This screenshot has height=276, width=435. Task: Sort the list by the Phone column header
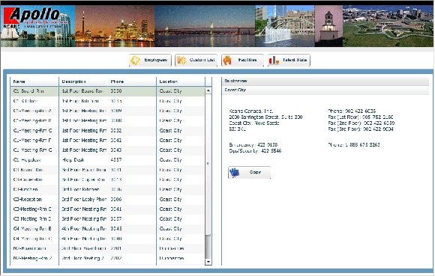click(x=132, y=82)
